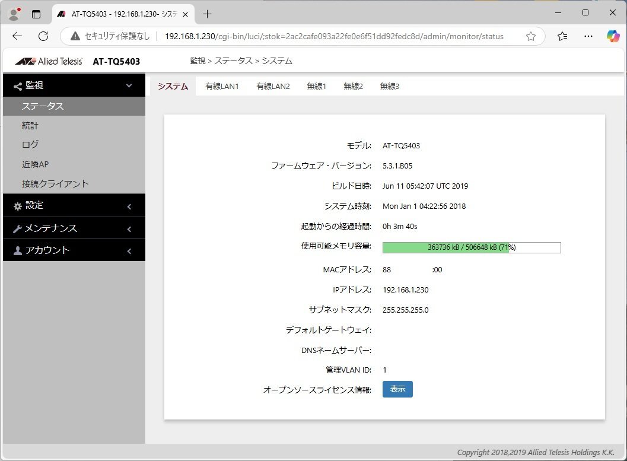Add page to favorites star icon

[x=531, y=36]
